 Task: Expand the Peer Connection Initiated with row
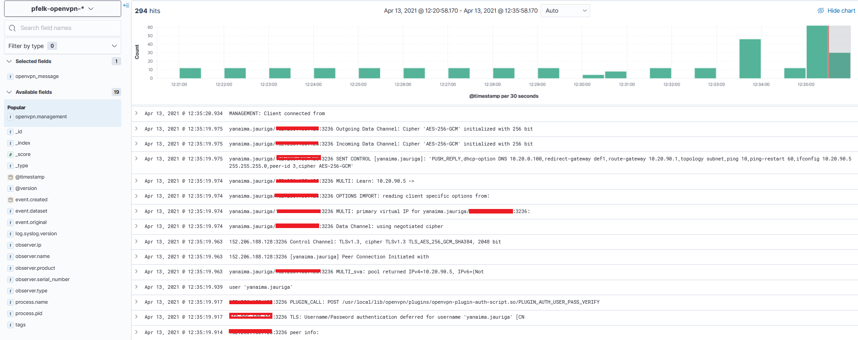pos(136,257)
